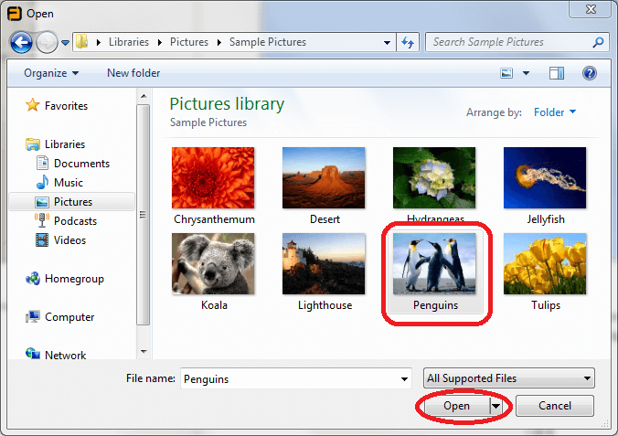Viewport: 618px width, 436px height.
Task: Open the All Supported Files type dropdown
Action: point(509,378)
